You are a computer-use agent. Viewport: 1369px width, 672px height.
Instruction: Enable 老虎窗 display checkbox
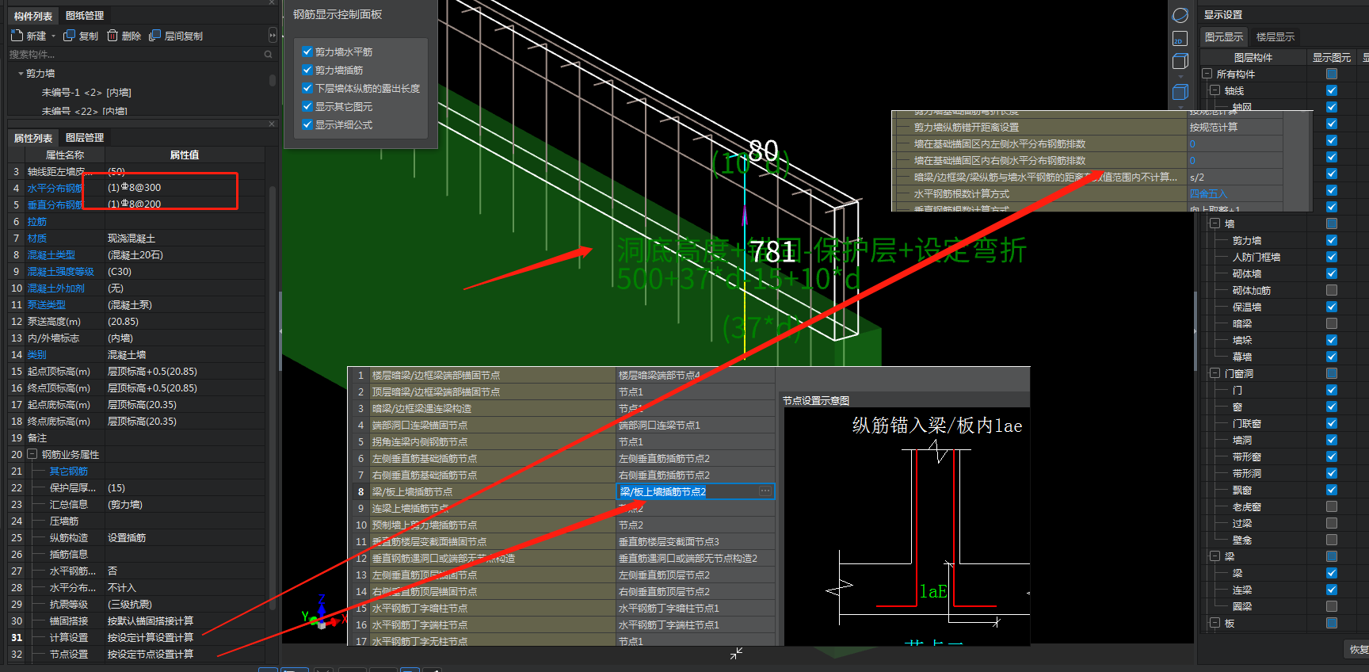(1332, 506)
